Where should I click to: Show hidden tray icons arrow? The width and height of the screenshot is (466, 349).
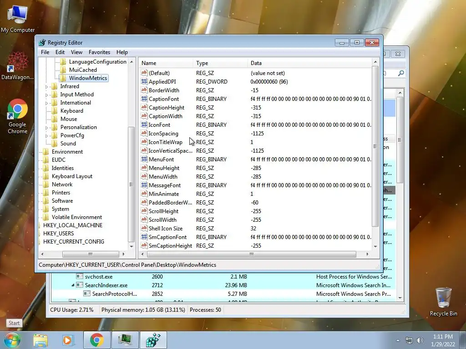coord(398,340)
